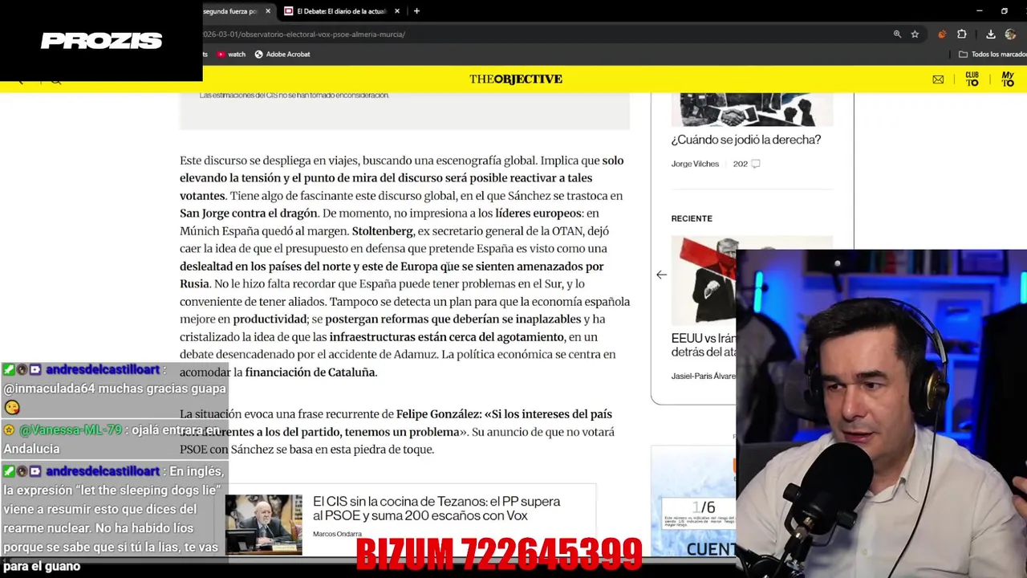Click the orange extension icon in toolbar

[942, 35]
